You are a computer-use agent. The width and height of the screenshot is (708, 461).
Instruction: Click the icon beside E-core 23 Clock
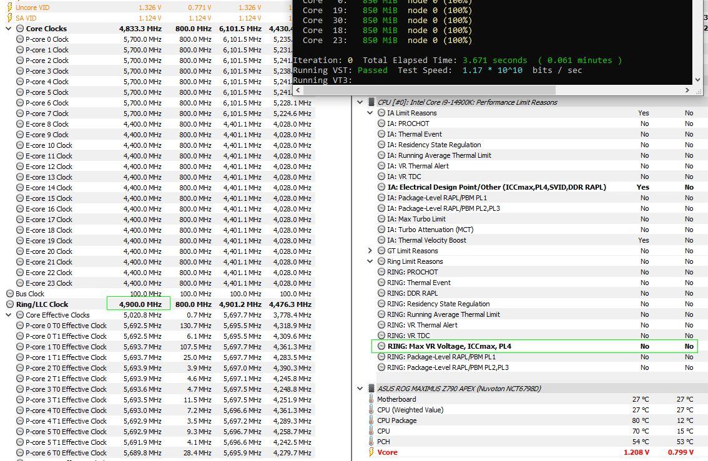[20, 283]
